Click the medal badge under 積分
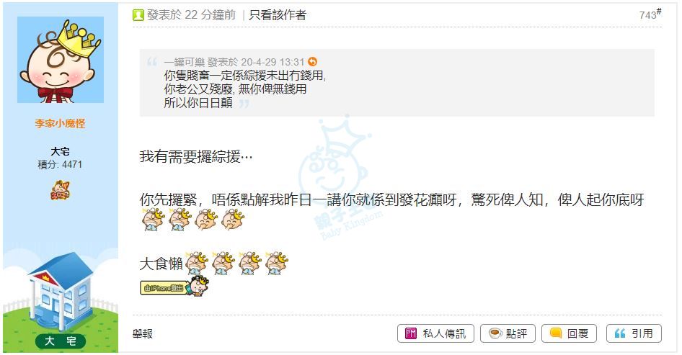 (x=60, y=190)
